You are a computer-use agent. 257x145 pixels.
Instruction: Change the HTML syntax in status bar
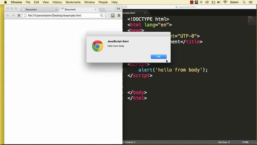point(245,142)
